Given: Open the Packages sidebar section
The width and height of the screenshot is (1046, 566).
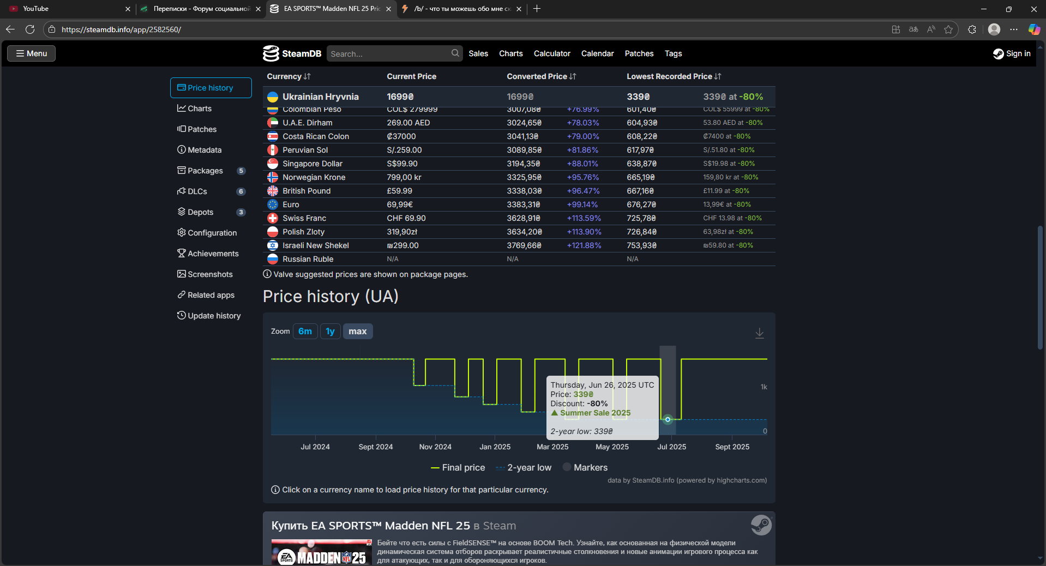Looking at the screenshot, I should (211, 171).
